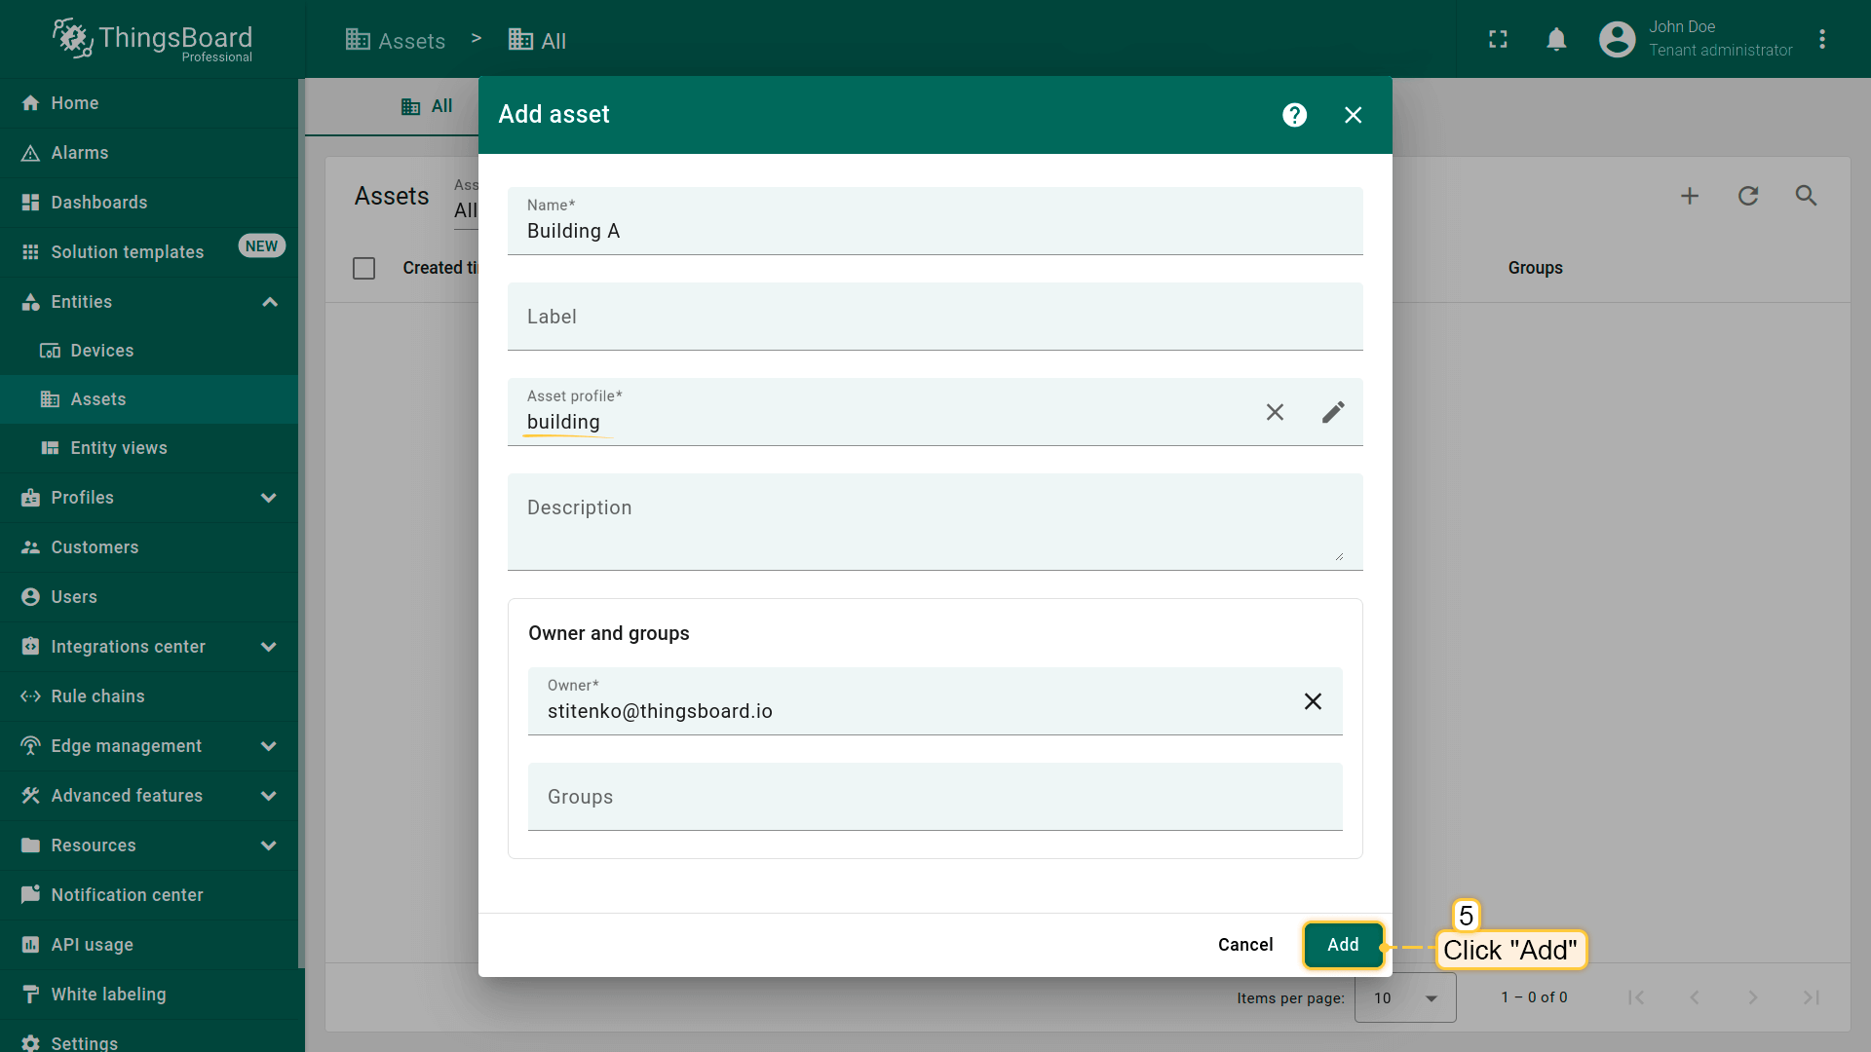Viewport: 1871px width, 1052px height.
Task: Select all assets checkbox
Action: (x=363, y=268)
